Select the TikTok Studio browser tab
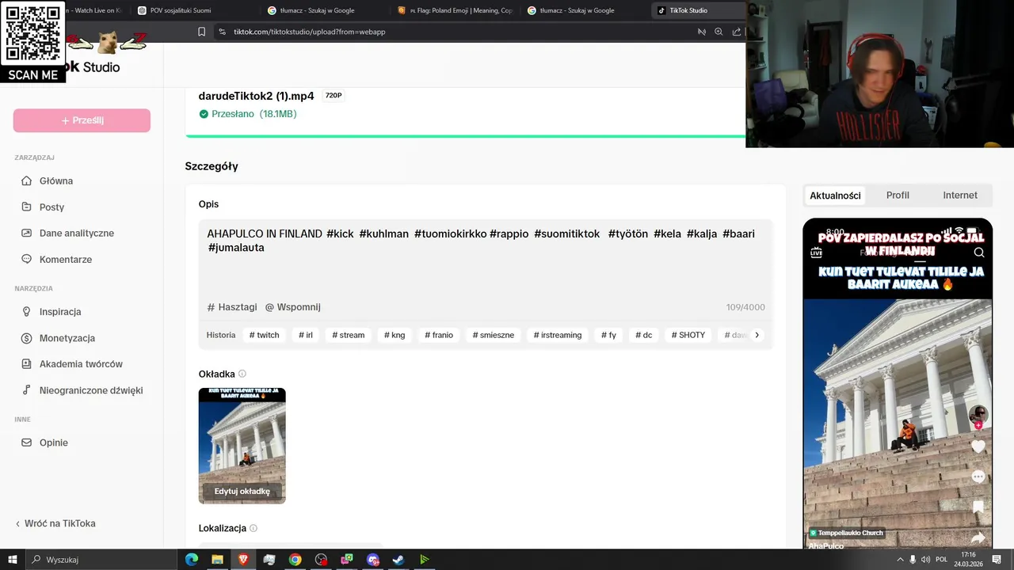1014x570 pixels. (x=697, y=10)
